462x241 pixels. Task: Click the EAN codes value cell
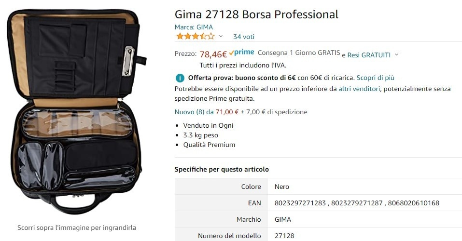tap(357, 203)
